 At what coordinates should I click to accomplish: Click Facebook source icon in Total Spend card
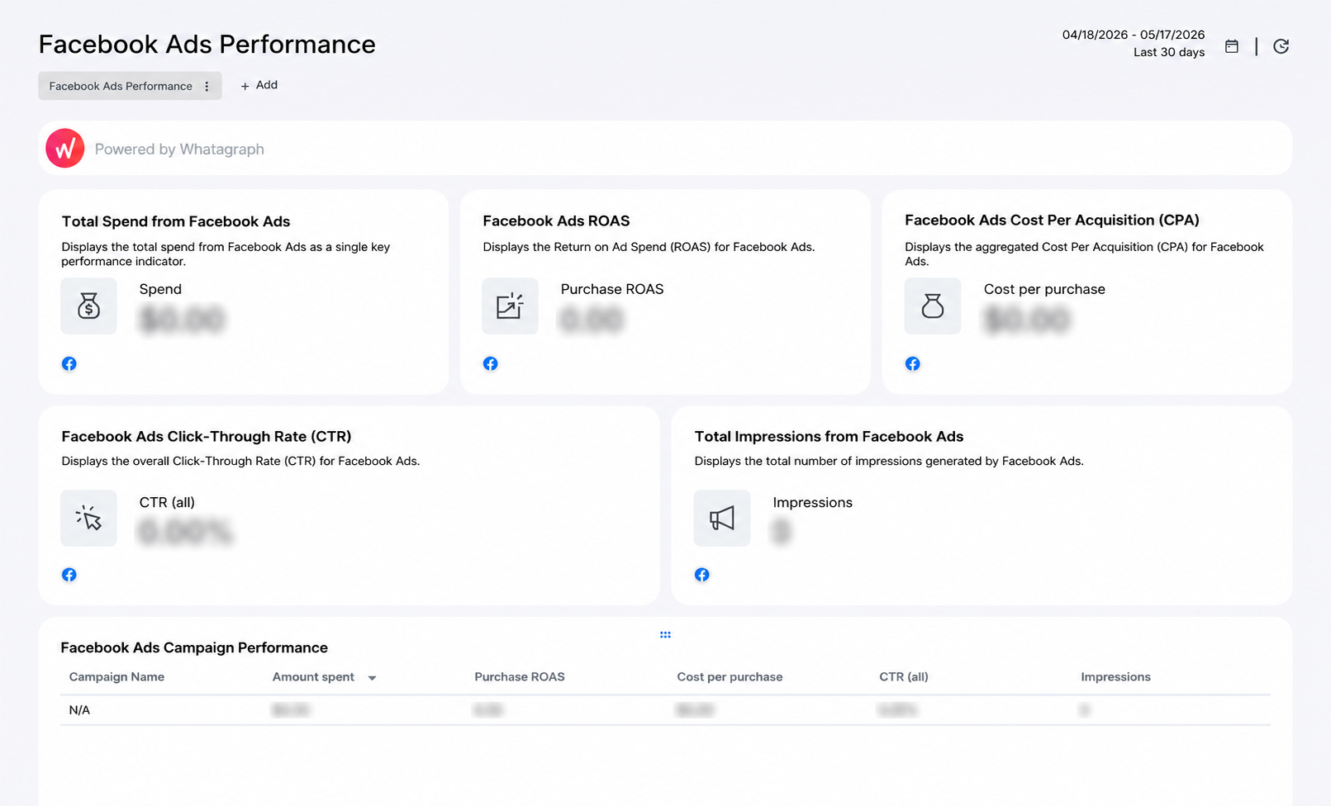pyautogui.click(x=69, y=363)
